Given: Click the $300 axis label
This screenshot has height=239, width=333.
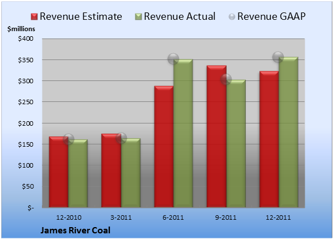Looking at the screenshot, I should pos(25,81).
